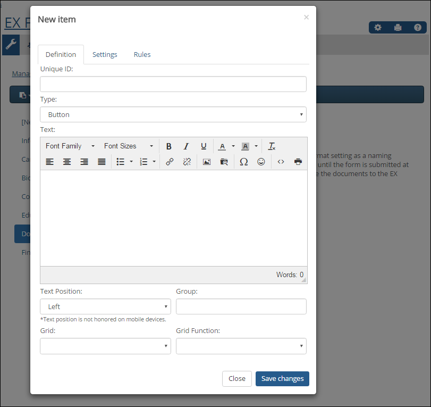Click the source code view icon

point(281,162)
